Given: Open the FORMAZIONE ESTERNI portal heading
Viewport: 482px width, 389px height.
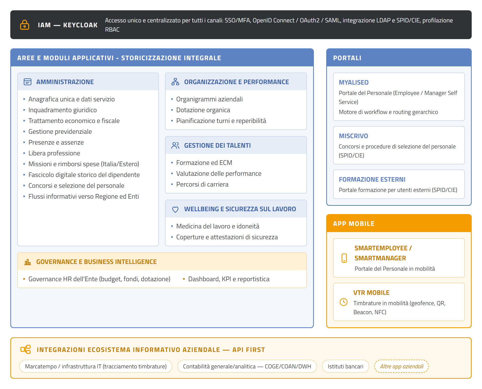Looking at the screenshot, I should coord(372,179).
